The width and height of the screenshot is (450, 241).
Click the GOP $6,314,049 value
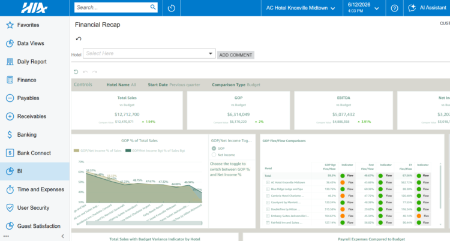[x=238, y=114]
